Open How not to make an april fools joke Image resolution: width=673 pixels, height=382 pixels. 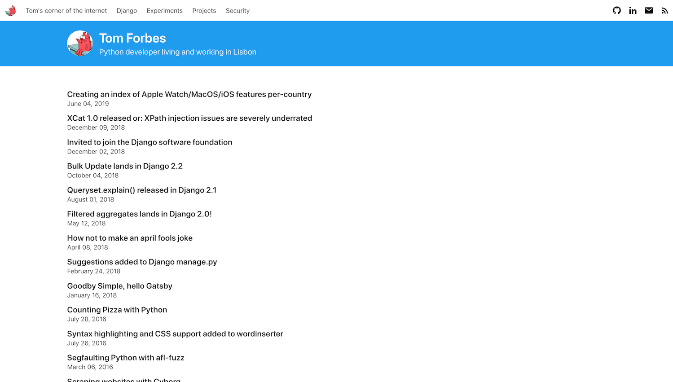130,238
